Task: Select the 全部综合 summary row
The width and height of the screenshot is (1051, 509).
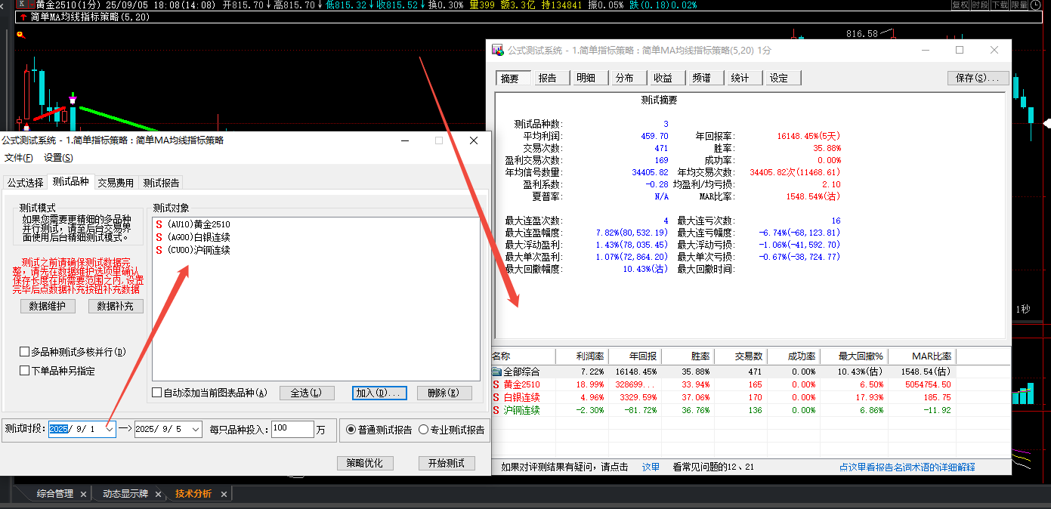Action: (724, 372)
